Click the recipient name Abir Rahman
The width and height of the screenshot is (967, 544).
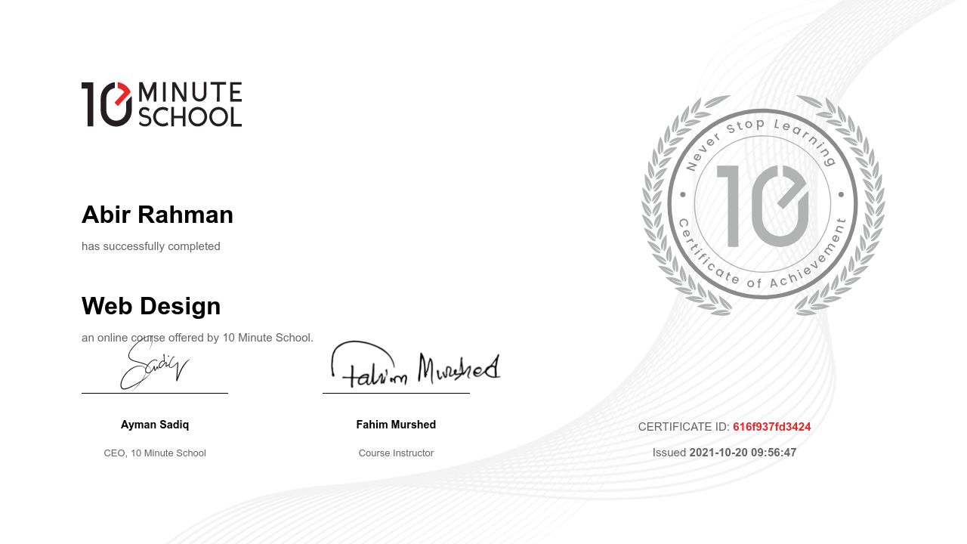[x=157, y=215]
